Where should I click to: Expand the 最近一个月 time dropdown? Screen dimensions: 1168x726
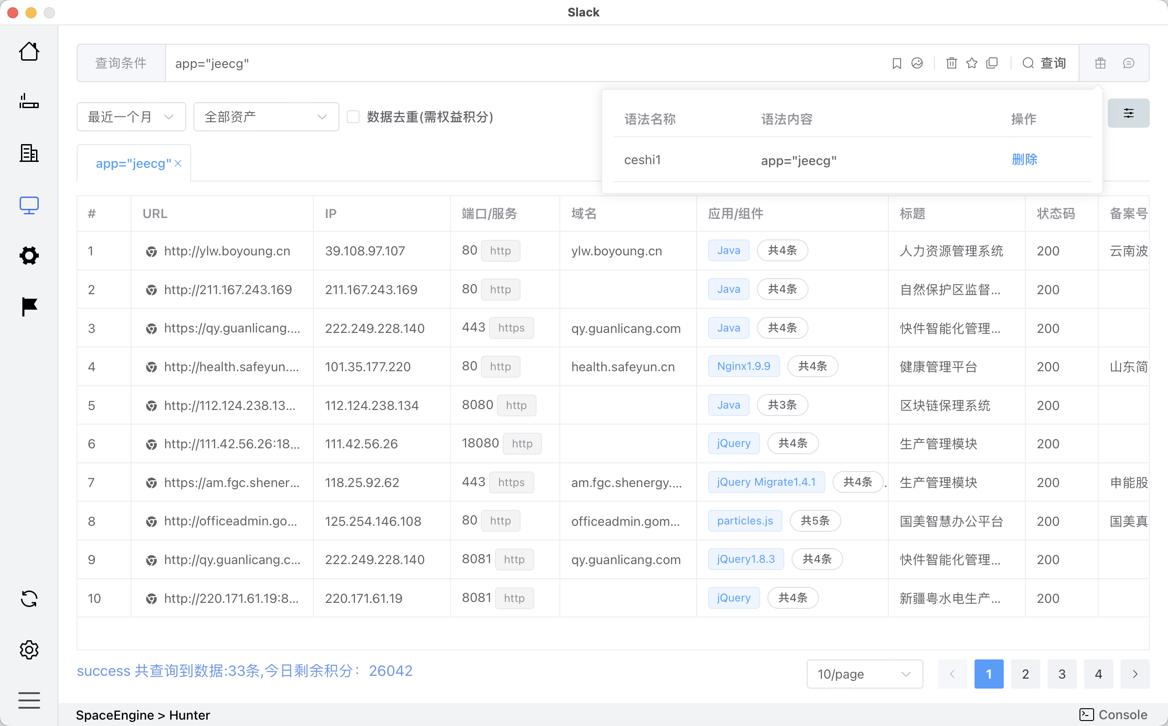coord(131,117)
